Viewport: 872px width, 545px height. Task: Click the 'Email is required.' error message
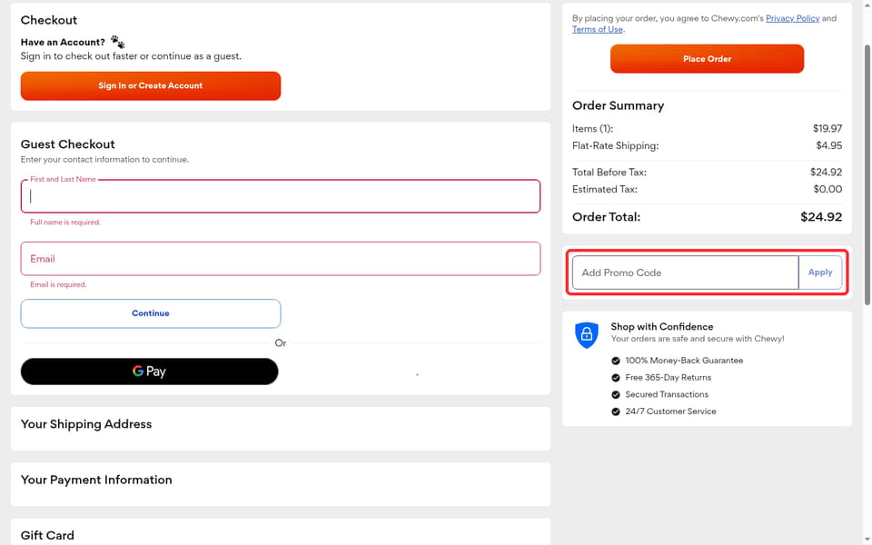pyautogui.click(x=58, y=284)
